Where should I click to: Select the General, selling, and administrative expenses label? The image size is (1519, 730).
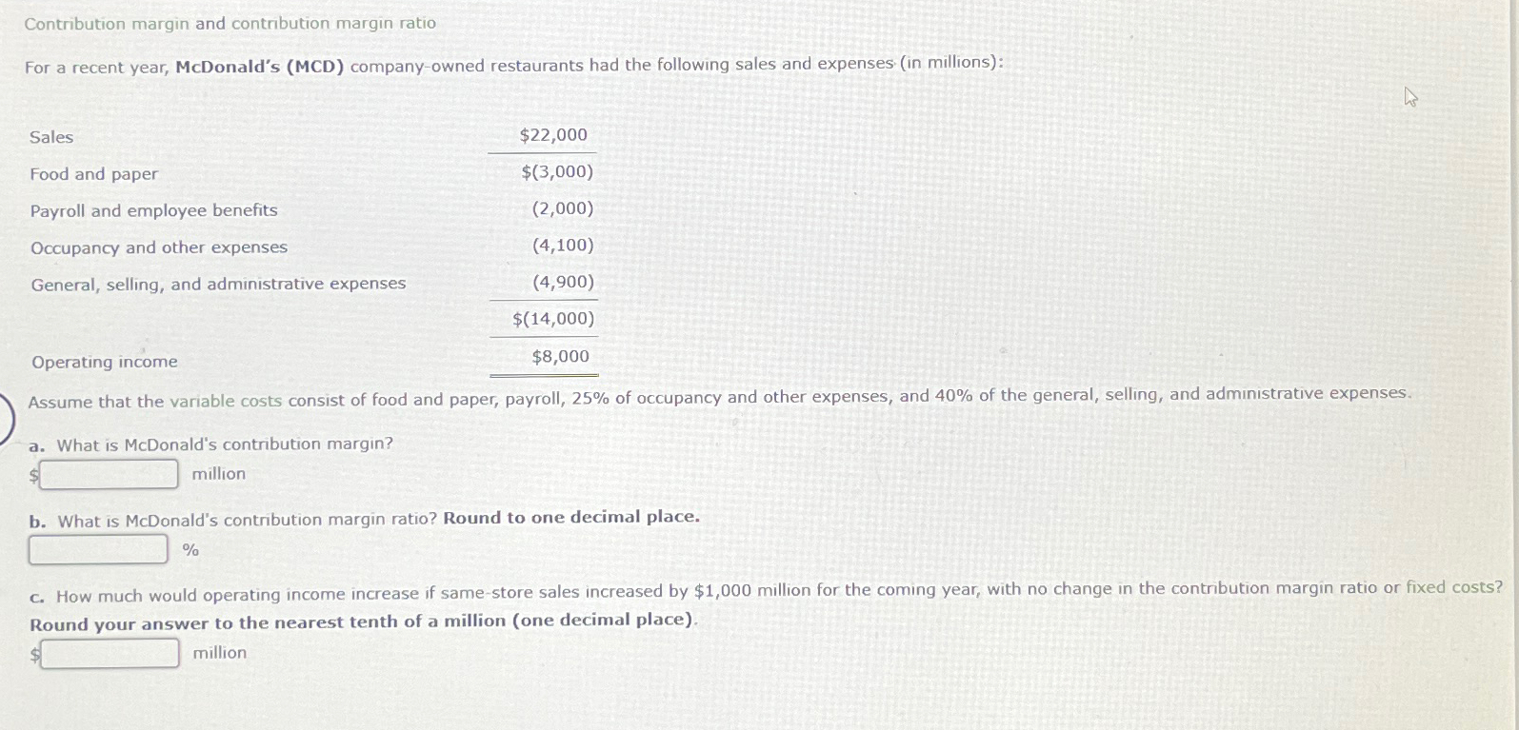click(217, 283)
